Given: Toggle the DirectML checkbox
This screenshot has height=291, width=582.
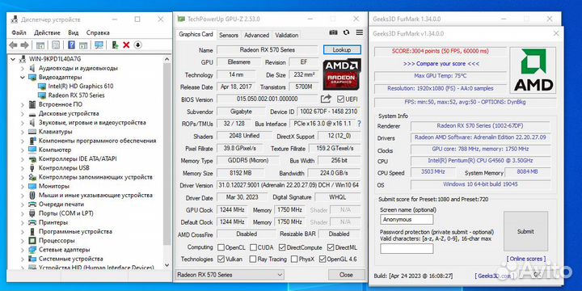Looking at the screenshot, I should click(x=331, y=247).
